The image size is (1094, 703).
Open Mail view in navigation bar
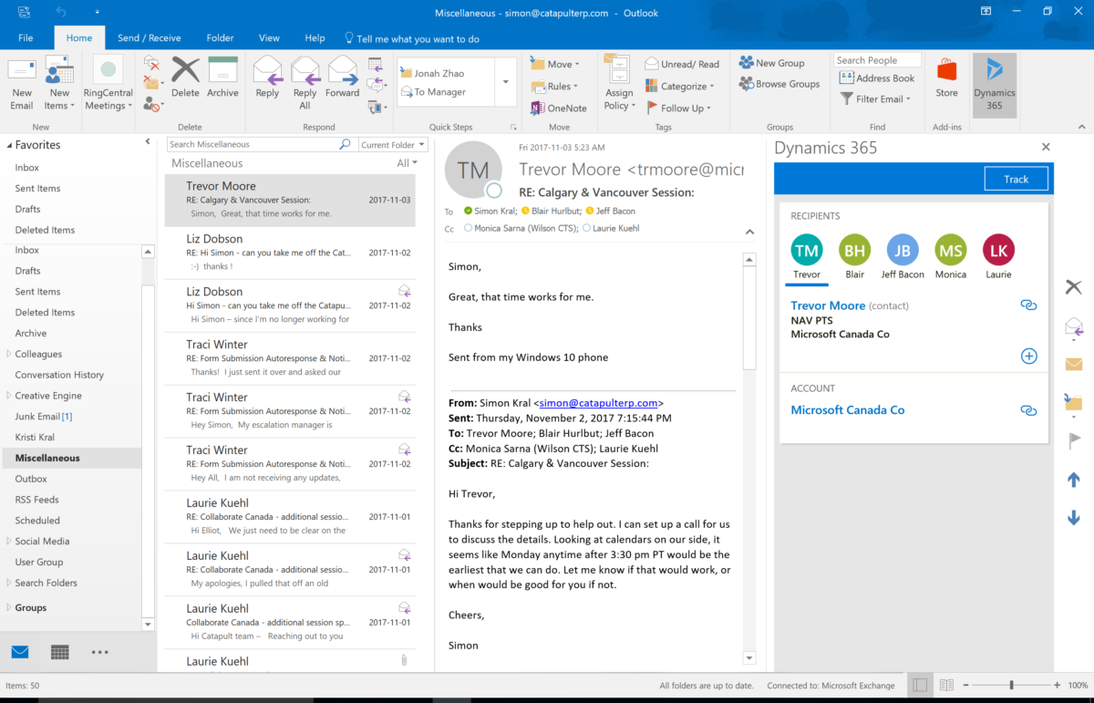[20, 652]
